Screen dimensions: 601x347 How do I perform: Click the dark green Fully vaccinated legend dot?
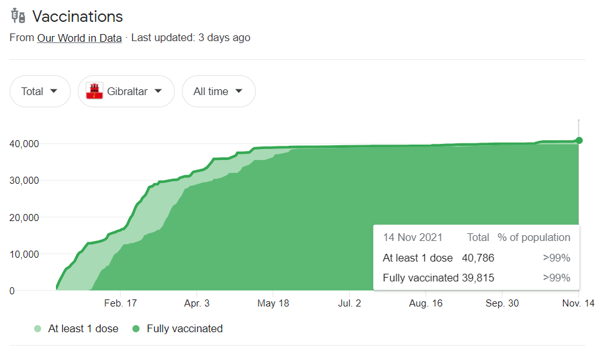click(136, 329)
